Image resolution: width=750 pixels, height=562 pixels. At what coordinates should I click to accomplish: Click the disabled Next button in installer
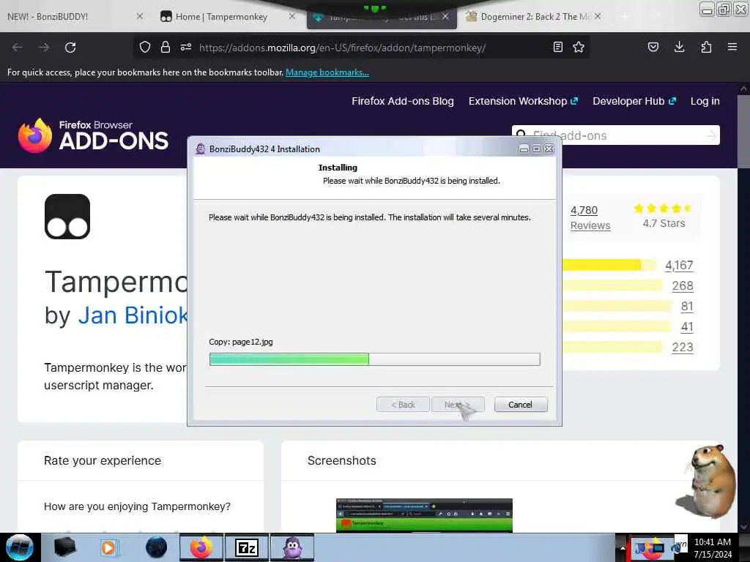click(x=458, y=405)
